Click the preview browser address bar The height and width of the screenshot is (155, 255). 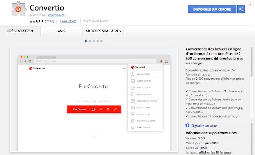[x=95, y=61]
